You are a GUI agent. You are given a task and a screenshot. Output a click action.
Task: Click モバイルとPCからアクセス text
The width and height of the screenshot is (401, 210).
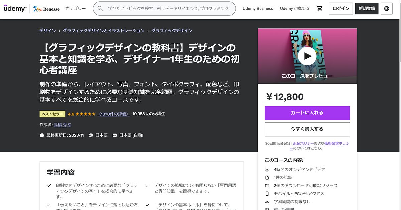click(299, 194)
